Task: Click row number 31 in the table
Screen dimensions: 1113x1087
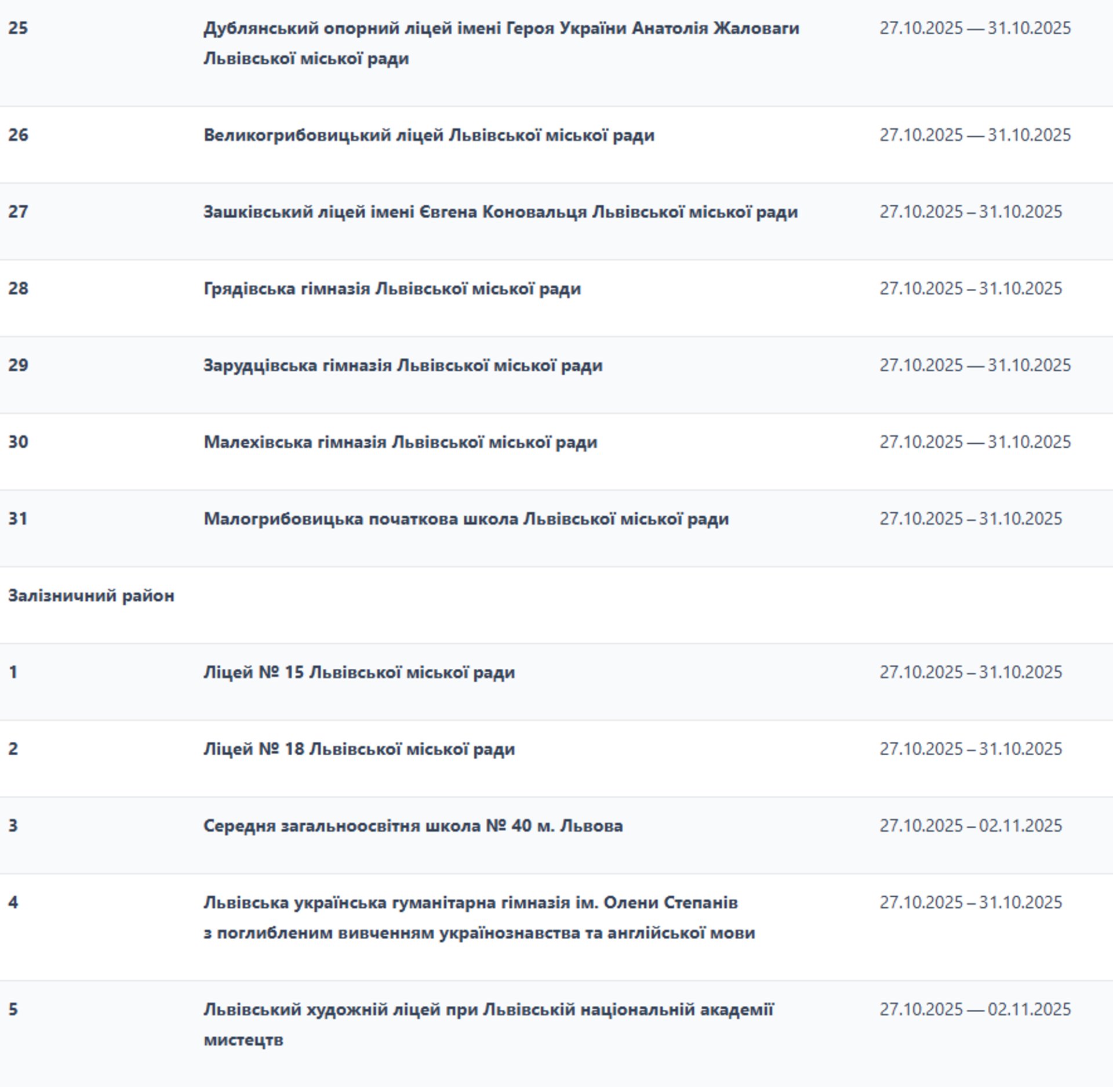Action: tap(18, 519)
